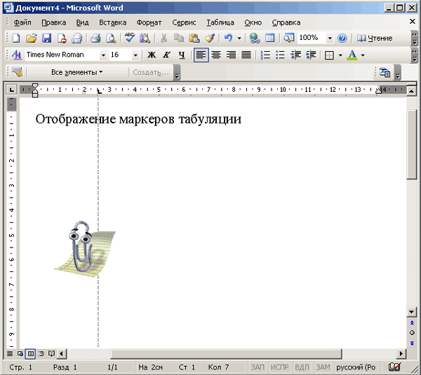Switch to Outline view button
Viewport: 421px width, 375px height.
point(41,353)
